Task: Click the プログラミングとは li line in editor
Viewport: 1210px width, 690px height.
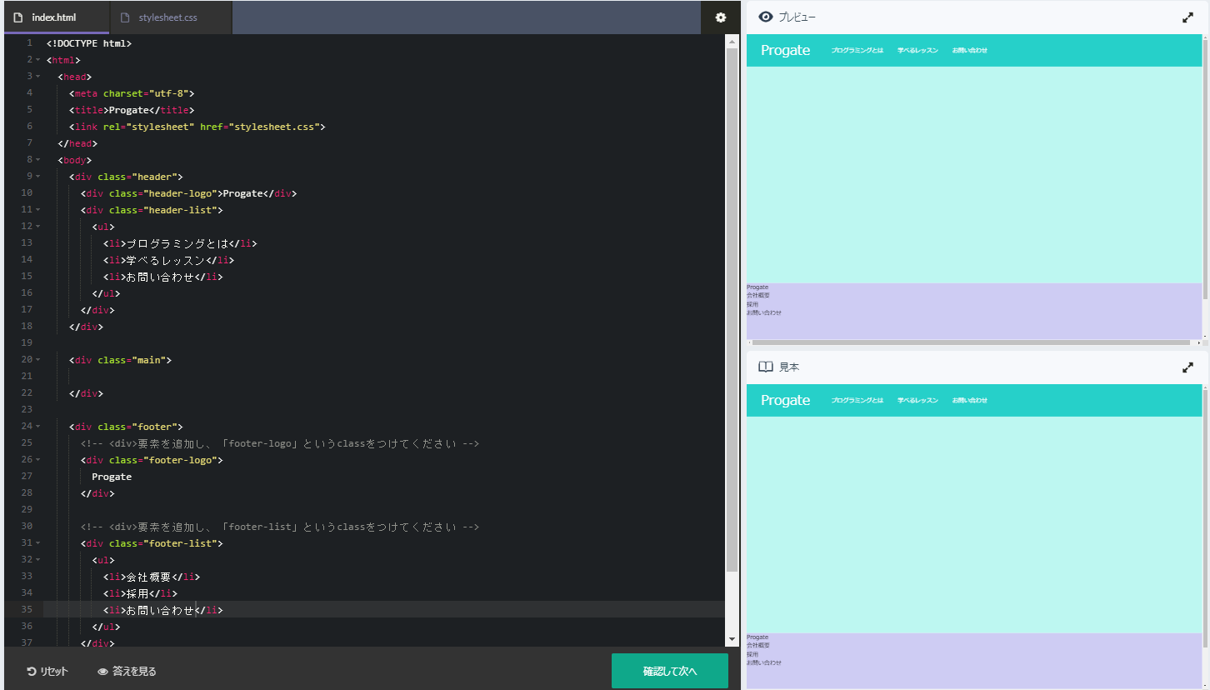Action: [180, 243]
